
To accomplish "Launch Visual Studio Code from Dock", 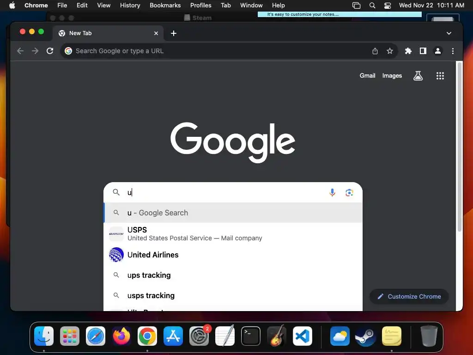I will point(303,336).
